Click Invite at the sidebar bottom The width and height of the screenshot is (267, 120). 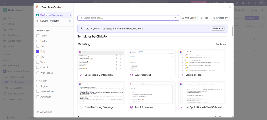point(11,118)
